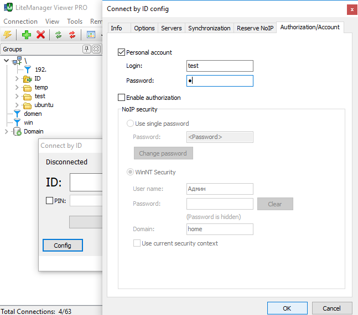Open the Connection menu
The height and width of the screenshot is (315, 358).
(x=20, y=22)
